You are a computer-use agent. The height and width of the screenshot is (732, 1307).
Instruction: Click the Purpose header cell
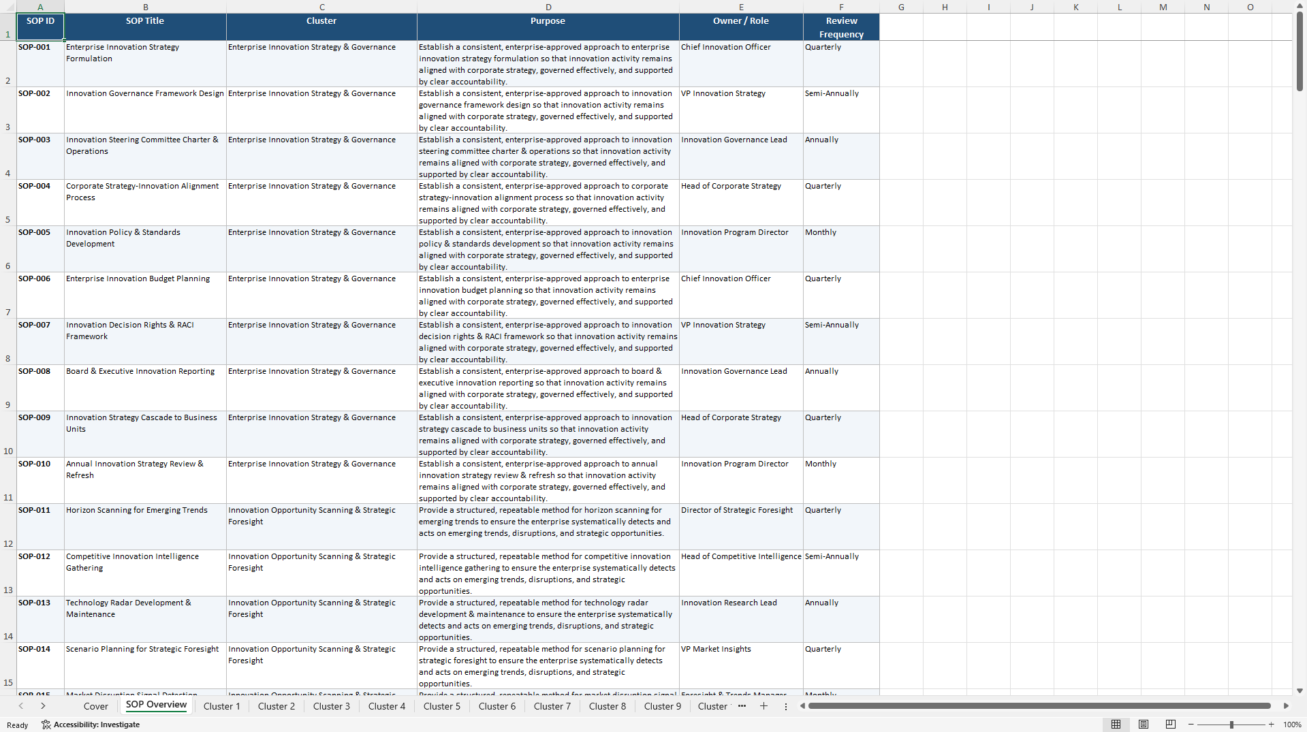pyautogui.click(x=548, y=27)
